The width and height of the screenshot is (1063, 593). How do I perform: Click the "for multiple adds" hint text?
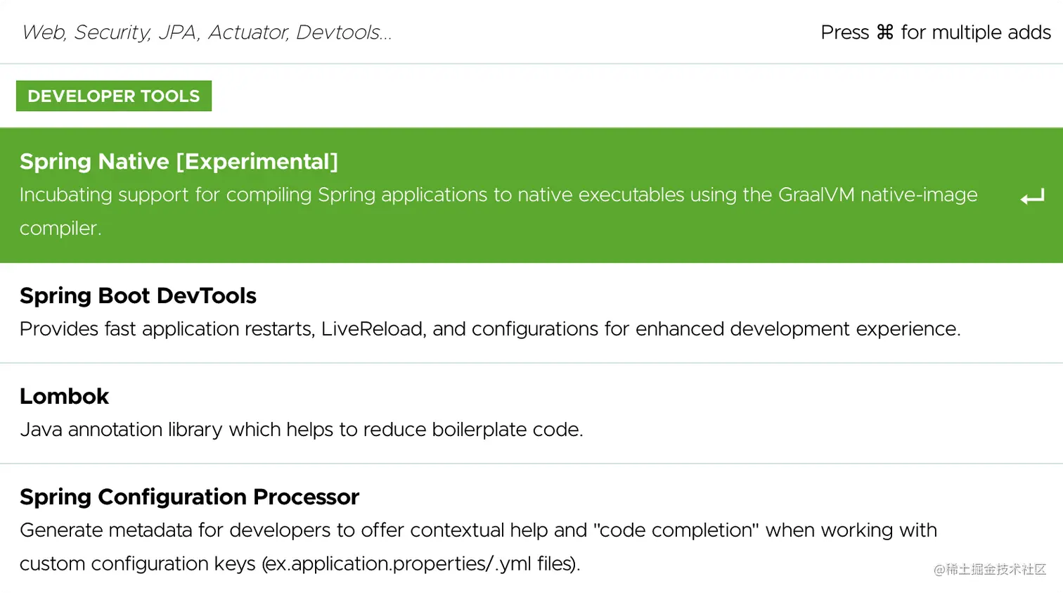(975, 32)
